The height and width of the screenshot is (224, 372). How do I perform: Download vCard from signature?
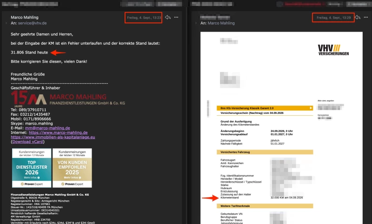tap(27, 142)
